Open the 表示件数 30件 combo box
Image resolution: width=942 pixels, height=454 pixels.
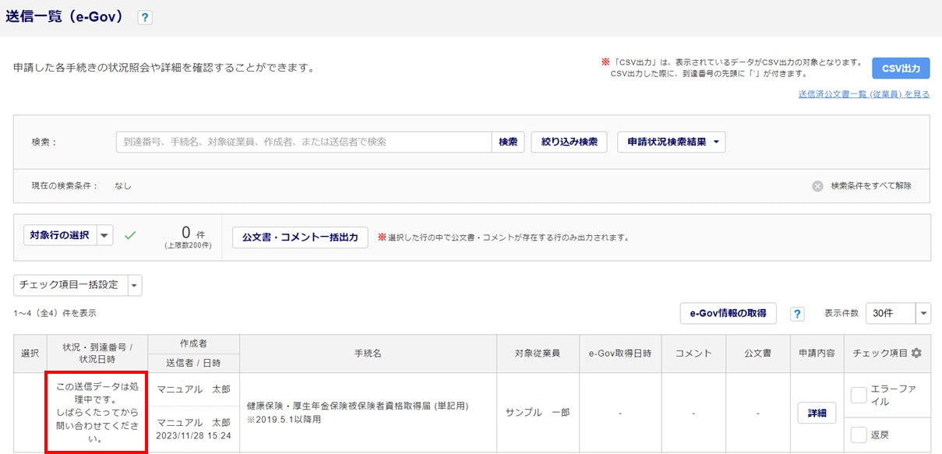(x=898, y=313)
